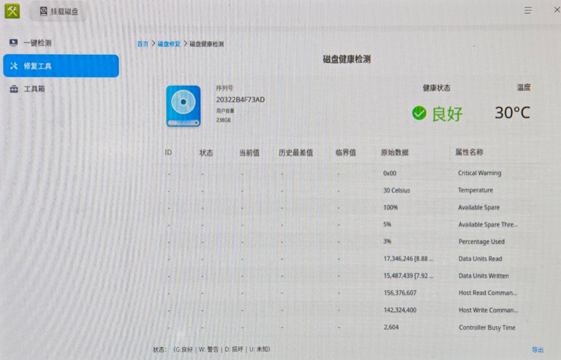The width and height of the screenshot is (561, 360).
Task: Click the 磁盘健康检测 page title
Action: [x=347, y=60]
